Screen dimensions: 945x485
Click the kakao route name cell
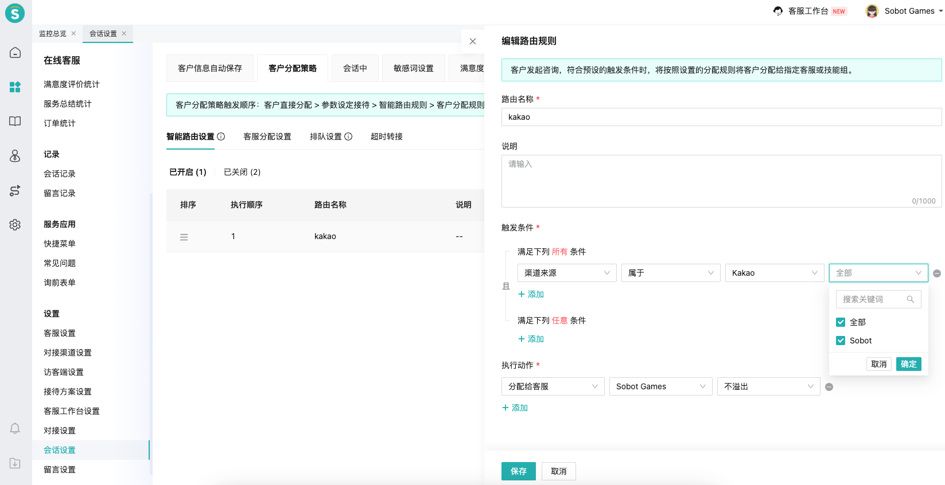(x=325, y=236)
